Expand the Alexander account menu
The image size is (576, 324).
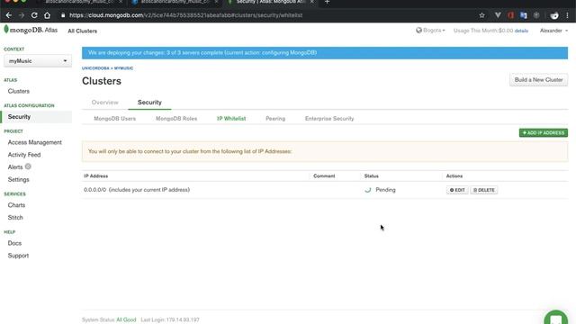coord(553,31)
